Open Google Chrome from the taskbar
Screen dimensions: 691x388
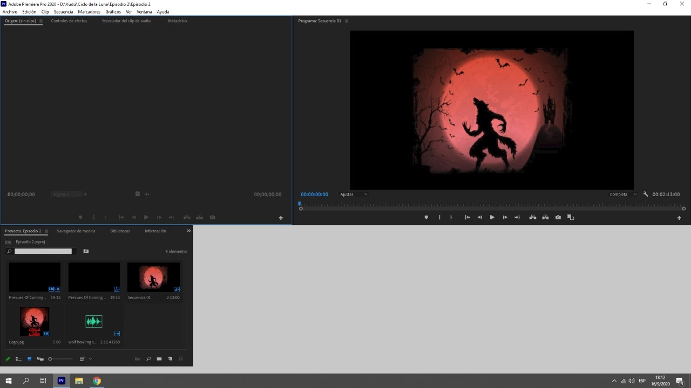point(97,381)
